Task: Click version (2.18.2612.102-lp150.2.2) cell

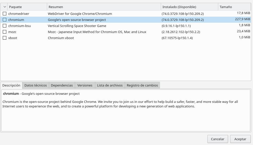Action: (181, 32)
